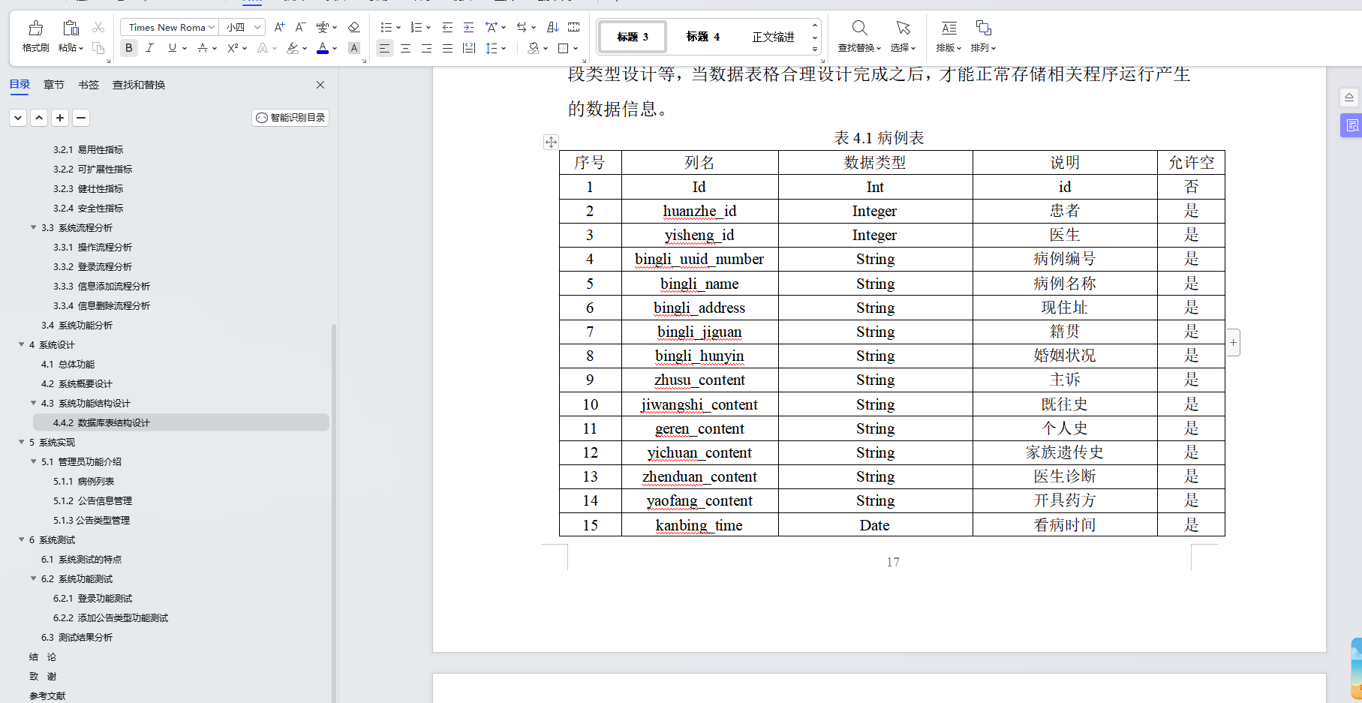Decrease font size with A- icon
Image resolution: width=1362 pixels, height=703 pixels.
click(300, 28)
